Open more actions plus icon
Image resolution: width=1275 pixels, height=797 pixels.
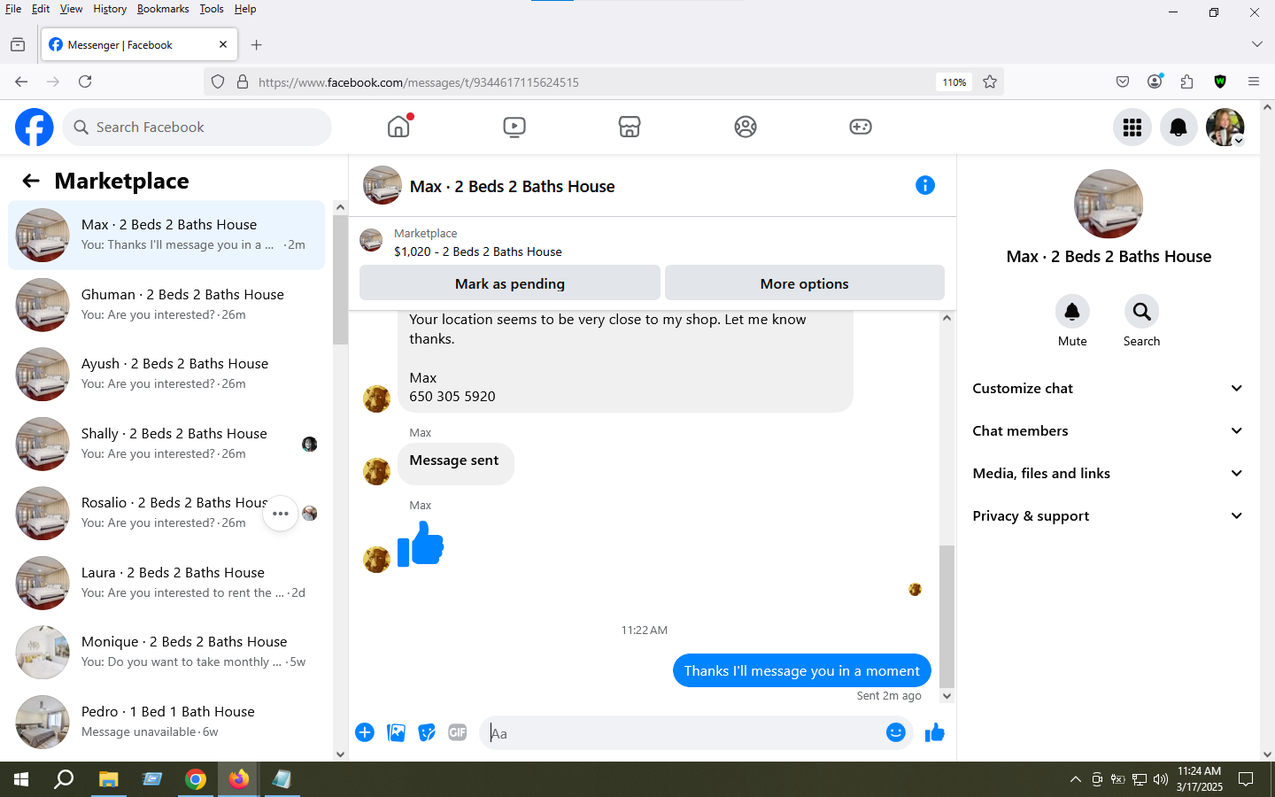[365, 732]
